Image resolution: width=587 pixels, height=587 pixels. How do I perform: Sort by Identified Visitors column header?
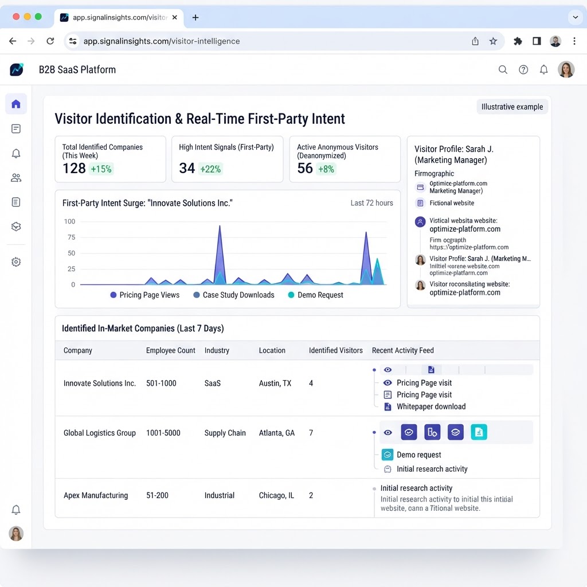(x=336, y=350)
